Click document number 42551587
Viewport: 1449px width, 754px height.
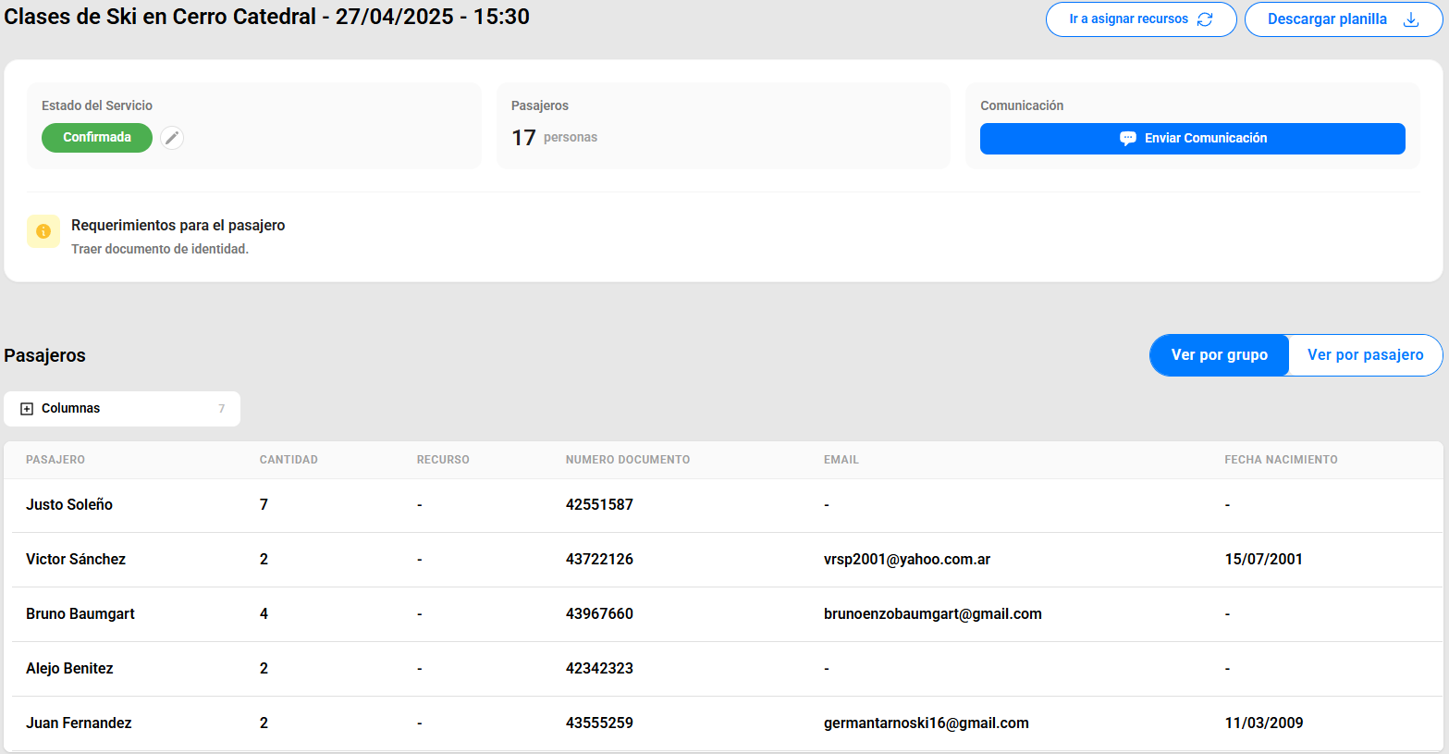coord(599,505)
